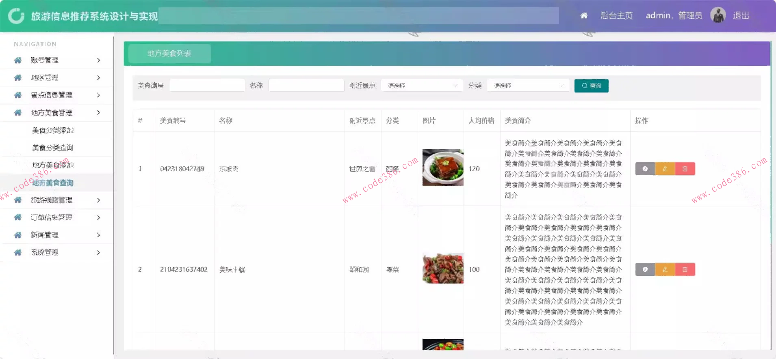This screenshot has width=776, height=359.
Task: Click the house icon next to 新闻管理
Action: tap(18, 235)
